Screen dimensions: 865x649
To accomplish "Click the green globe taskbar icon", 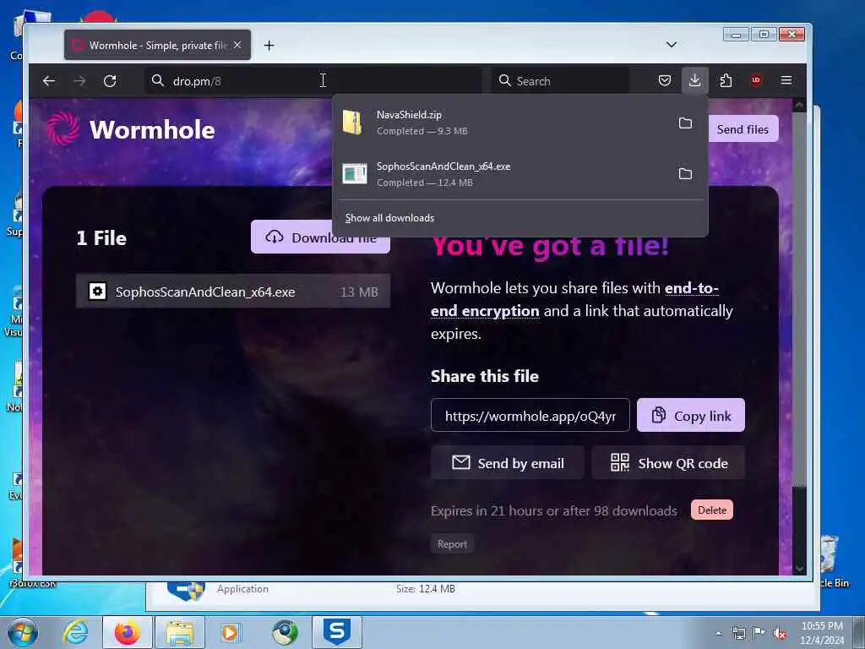I will 284,633.
